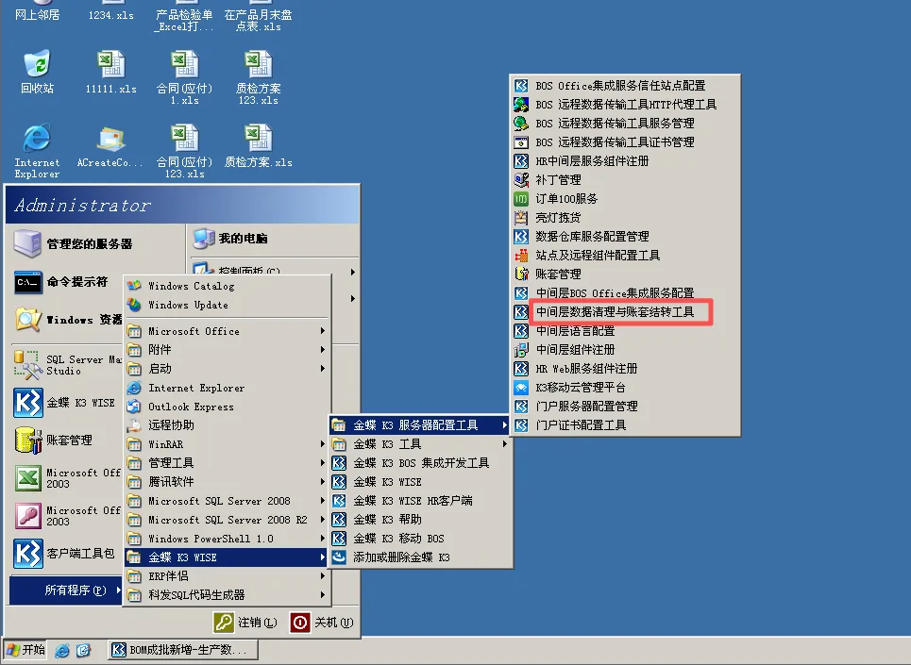Open 金蝶 K3 帮助

(387, 520)
